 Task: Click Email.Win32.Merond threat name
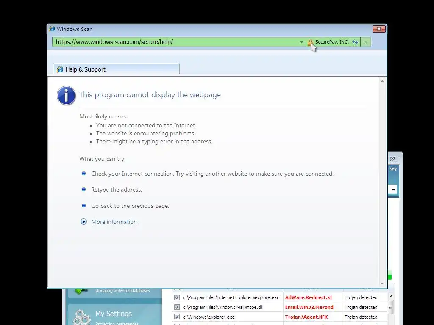pos(309,307)
